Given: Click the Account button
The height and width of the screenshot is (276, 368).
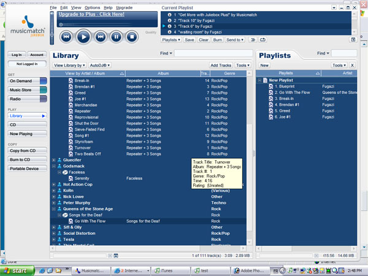Looking at the screenshot, I should [x=37, y=55].
